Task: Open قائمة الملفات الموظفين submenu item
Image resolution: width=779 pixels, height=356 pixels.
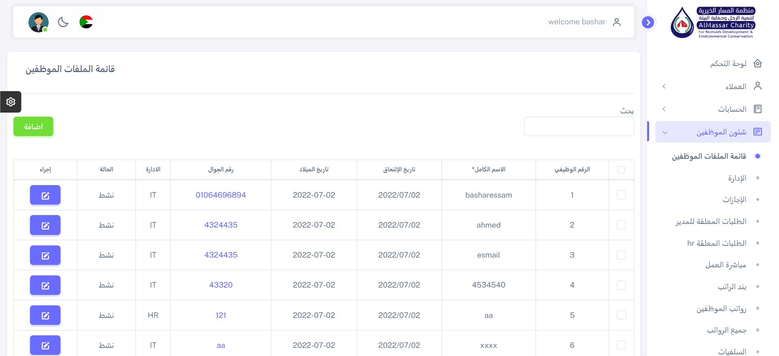Action: point(709,156)
